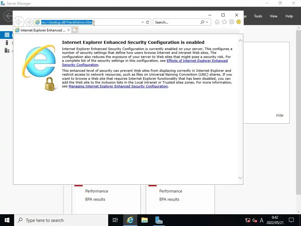The width and height of the screenshot is (301, 226).
Task: Click Server Manager back arrow button
Action: (x=8, y=16)
